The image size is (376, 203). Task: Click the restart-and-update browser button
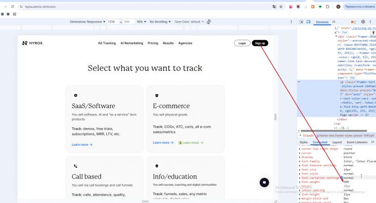coord(359,7)
